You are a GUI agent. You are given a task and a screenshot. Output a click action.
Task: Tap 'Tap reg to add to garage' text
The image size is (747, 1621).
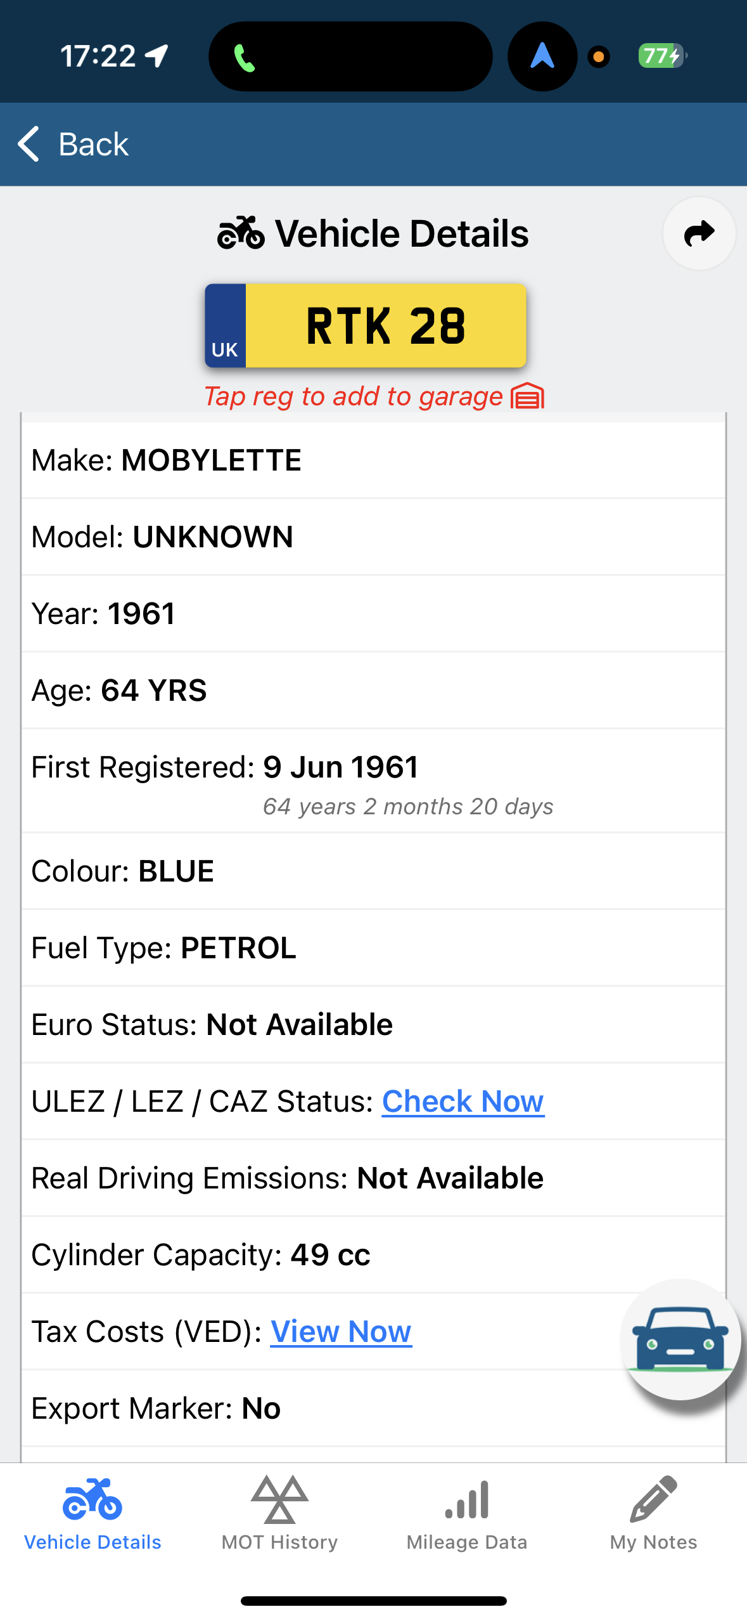click(x=353, y=396)
